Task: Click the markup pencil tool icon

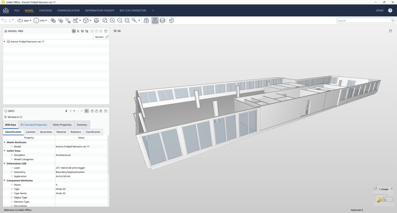Action: coord(76,21)
